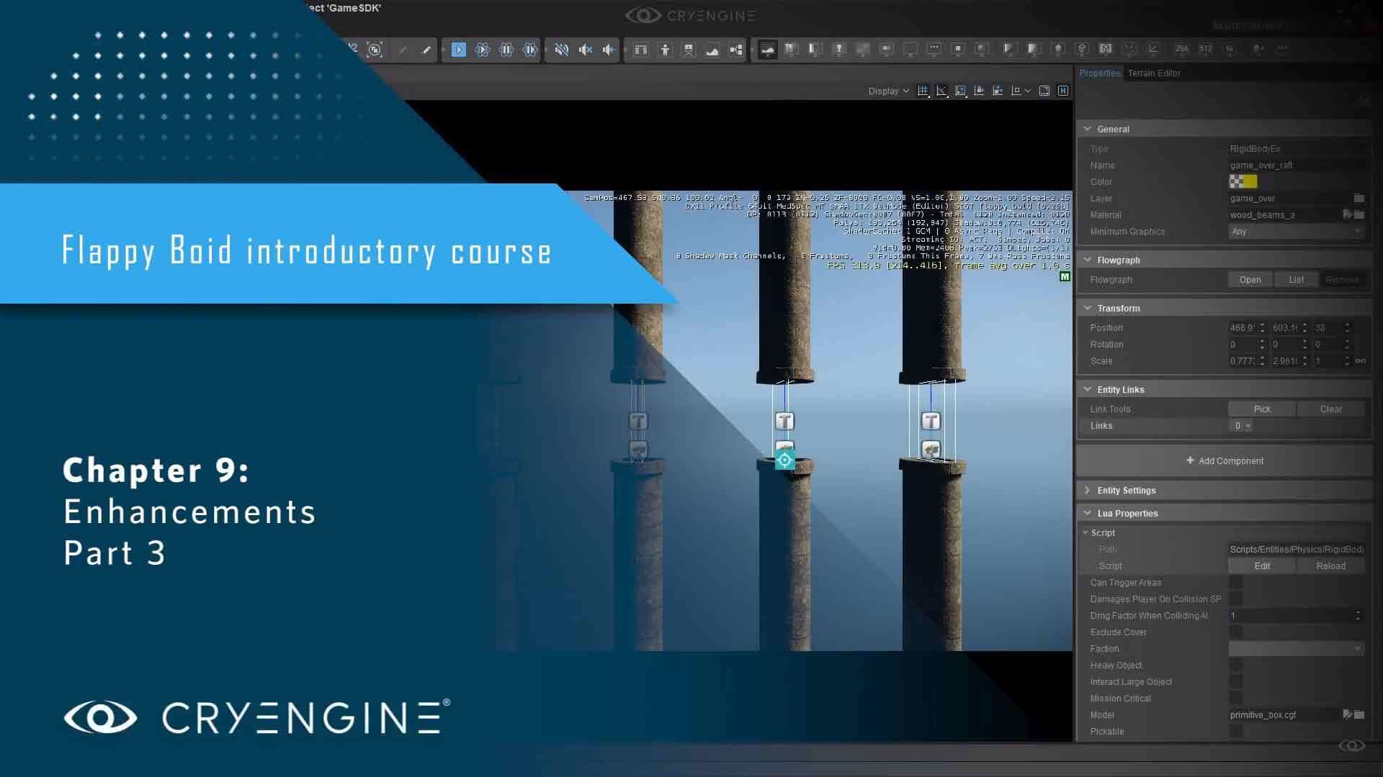Enable the Can Trigger Areas checkbox

click(x=1236, y=582)
